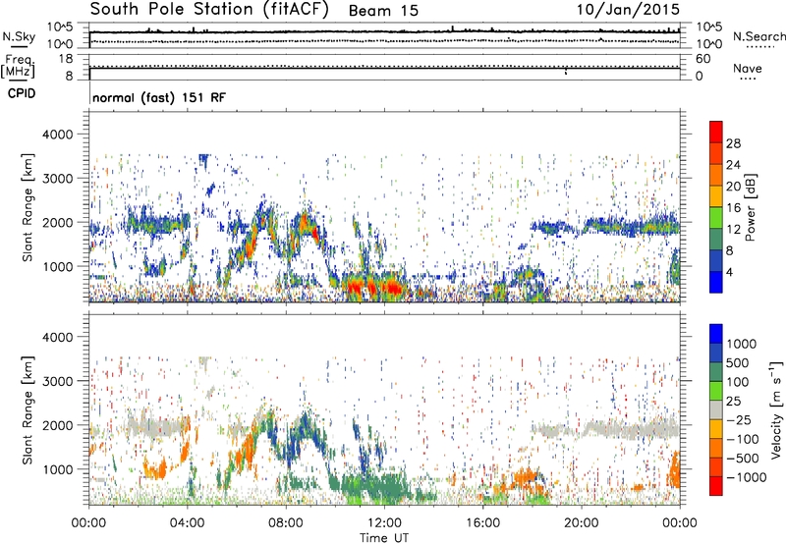The image size is (786, 544).
Task: Click the light green segment of the Power color bar
Action: pos(716,217)
